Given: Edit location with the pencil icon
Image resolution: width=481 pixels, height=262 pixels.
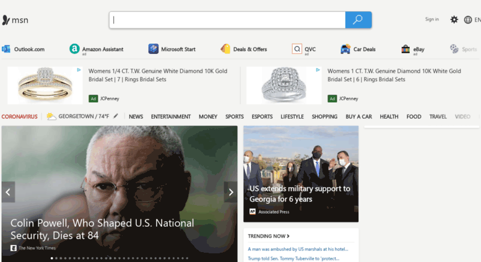Looking at the screenshot, I should point(116,116).
